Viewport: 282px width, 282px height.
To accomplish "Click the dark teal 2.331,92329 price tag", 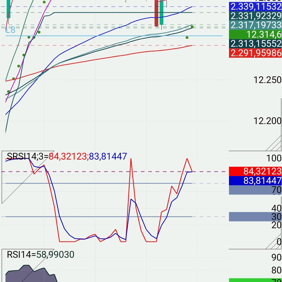I will pyautogui.click(x=255, y=16).
